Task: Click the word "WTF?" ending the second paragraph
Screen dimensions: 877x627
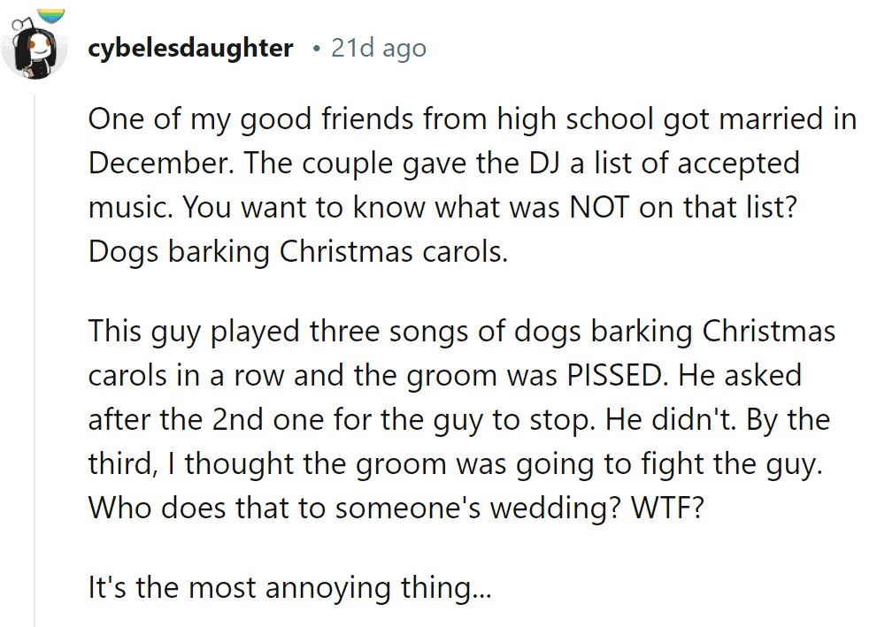Action: pyautogui.click(x=667, y=508)
